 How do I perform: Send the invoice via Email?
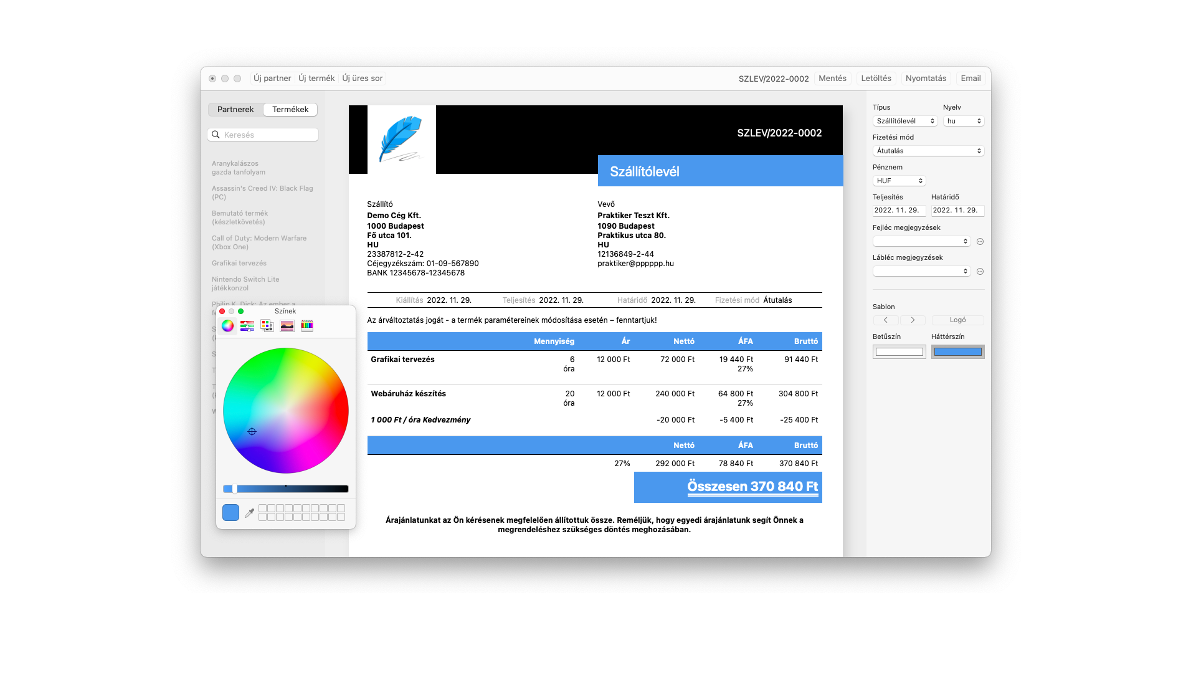[970, 78]
